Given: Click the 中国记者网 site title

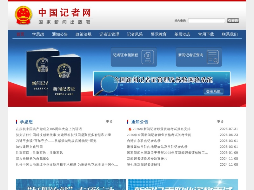Looking at the screenshot, I should click(x=65, y=13).
